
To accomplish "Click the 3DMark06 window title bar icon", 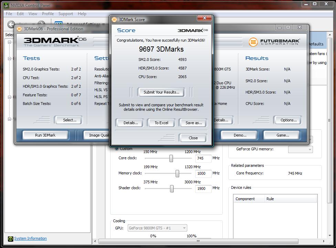I will pyautogui.click(x=19, y=29).
